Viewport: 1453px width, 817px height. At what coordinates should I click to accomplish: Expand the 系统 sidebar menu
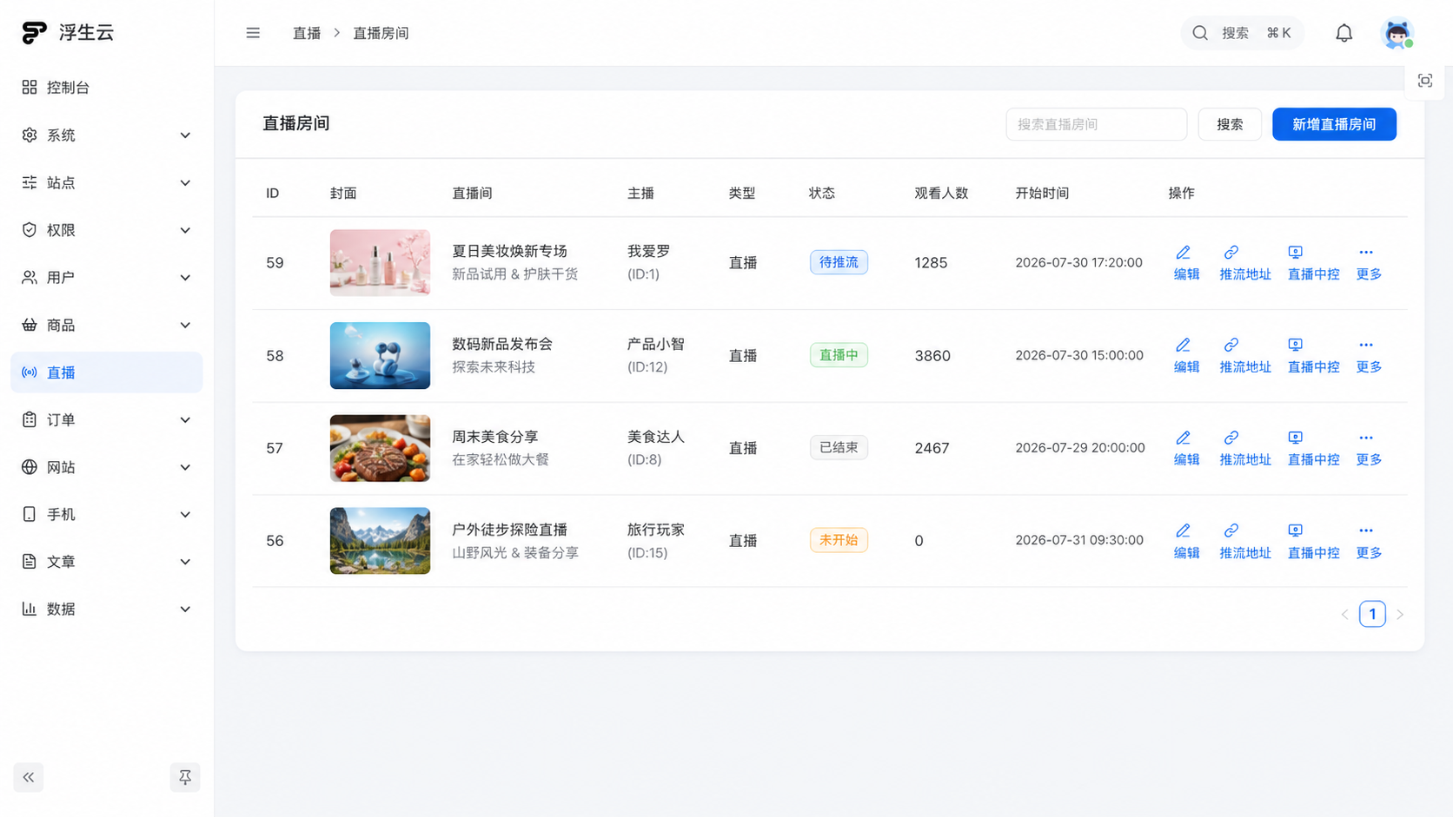(x=106, y=135)
